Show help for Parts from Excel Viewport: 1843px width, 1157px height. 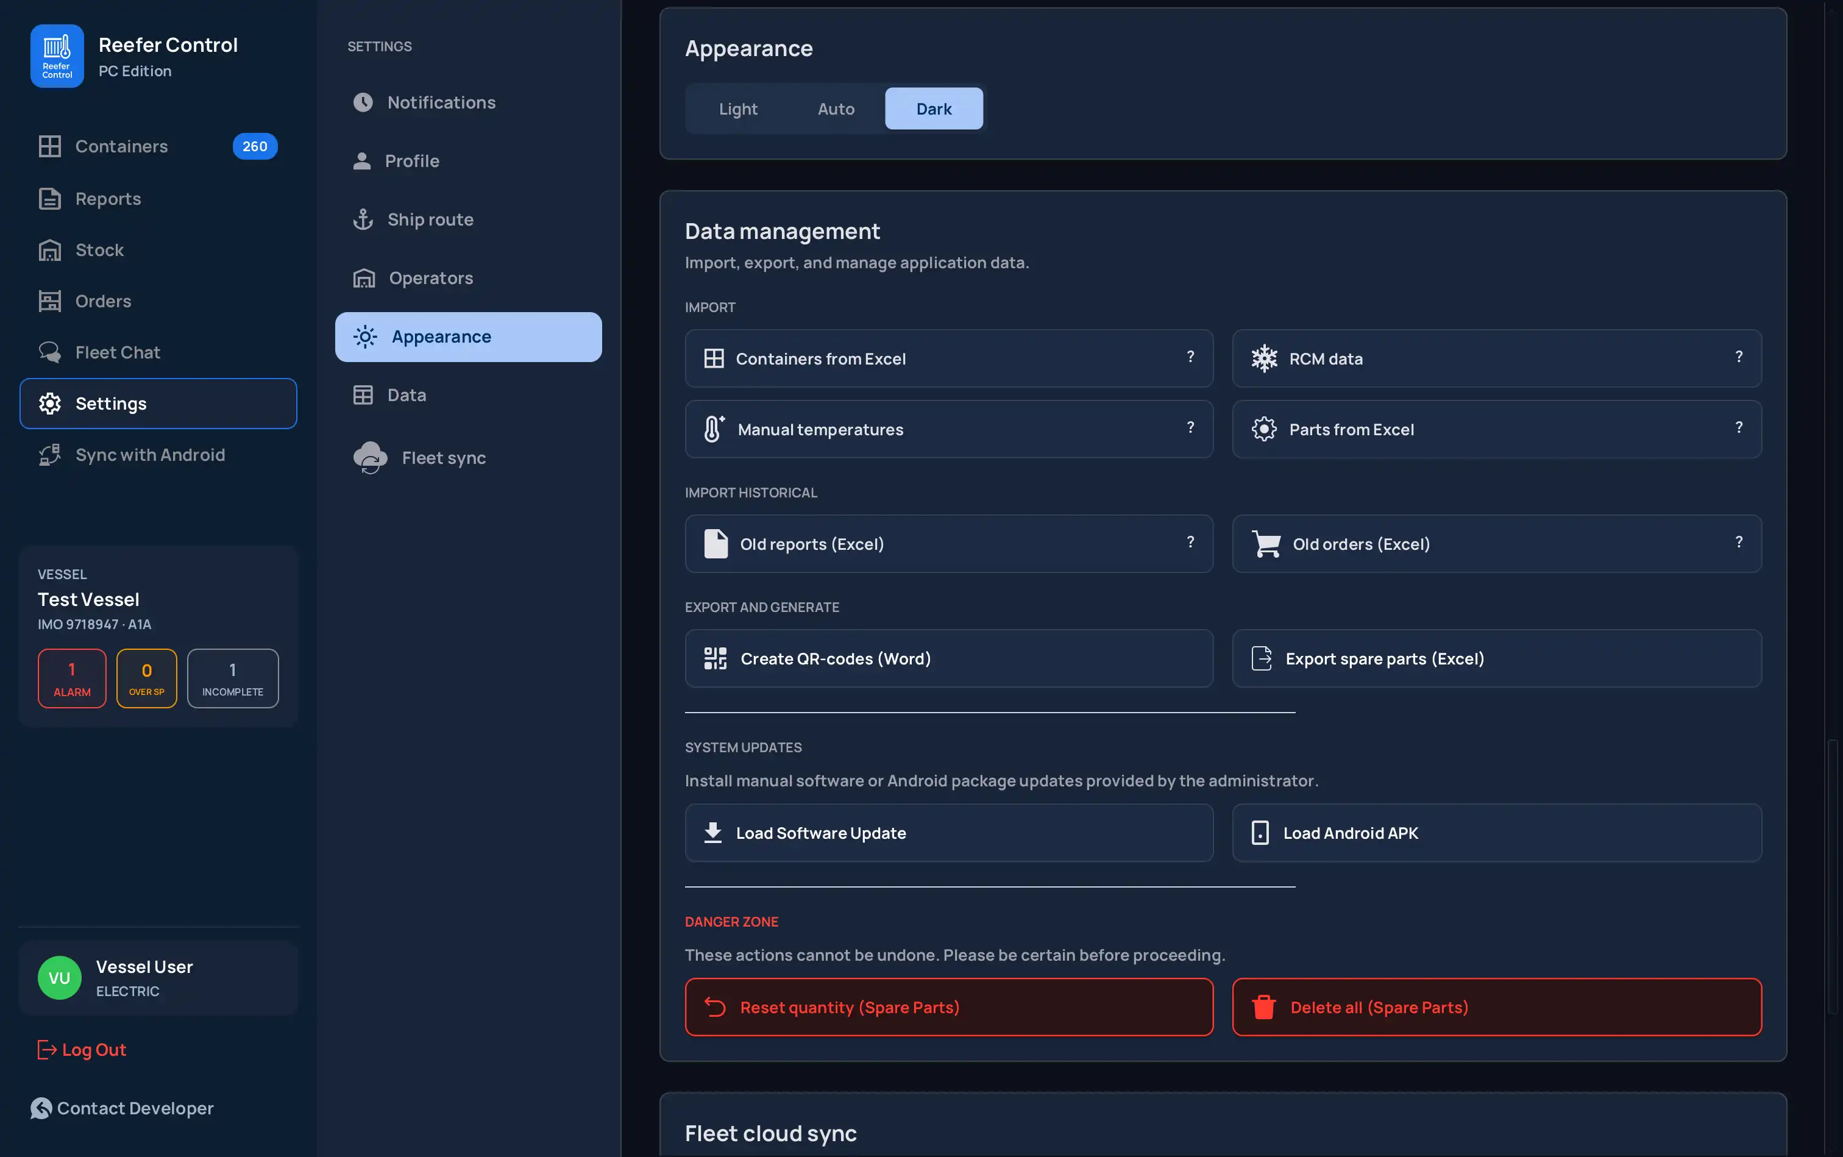tap(1738, 427)
